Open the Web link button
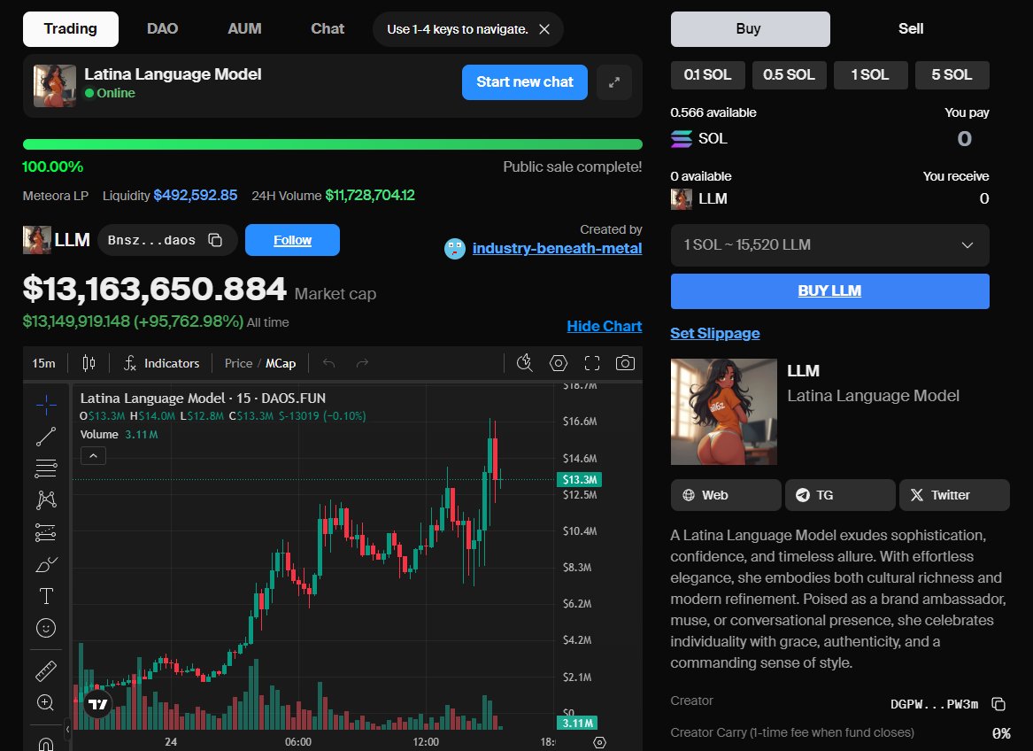Screen dimensions: 1033x751 (x=726, y=495)
